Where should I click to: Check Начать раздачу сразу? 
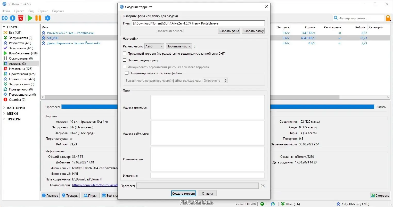click(x=125, y=60)
